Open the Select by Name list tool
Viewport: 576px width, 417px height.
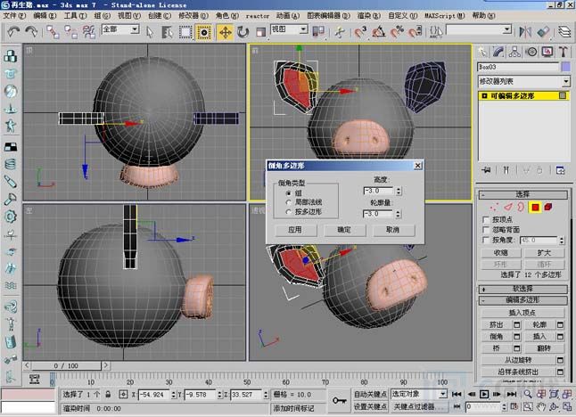(x=168, y=32)
